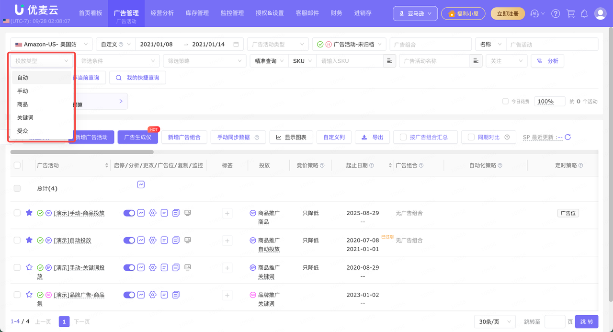The height and width of the screenshot is (332, 613).
Task: Click the 导出 export button
Action: tap(372, 137)
